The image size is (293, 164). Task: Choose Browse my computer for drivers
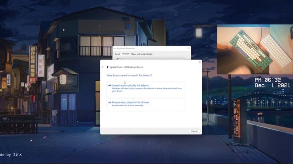146,105
